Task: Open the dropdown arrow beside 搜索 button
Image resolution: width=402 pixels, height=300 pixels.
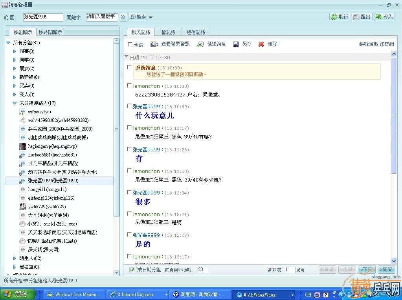Action: point(151,17)
